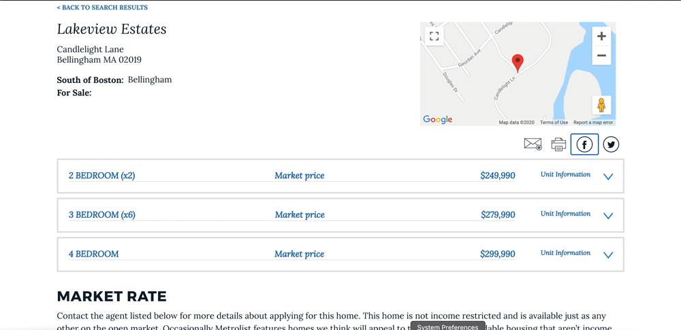This screenshot has height=330, width=681.
Task: Click the map Terms of Use link
Action: [554, 122]
